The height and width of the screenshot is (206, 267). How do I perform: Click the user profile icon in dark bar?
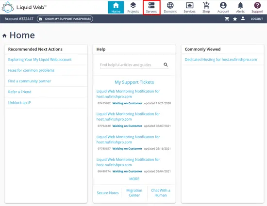coord(243,18)
